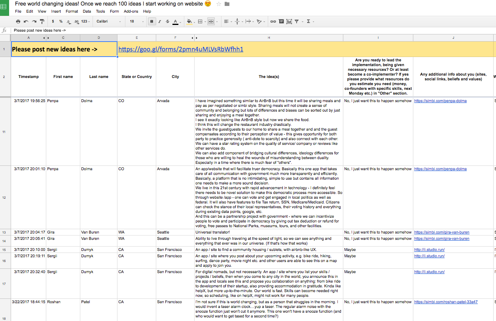The width and height of the screenshot is (496, 321).
Task: Open the Format menu
Action: click(x=72, y=11)
